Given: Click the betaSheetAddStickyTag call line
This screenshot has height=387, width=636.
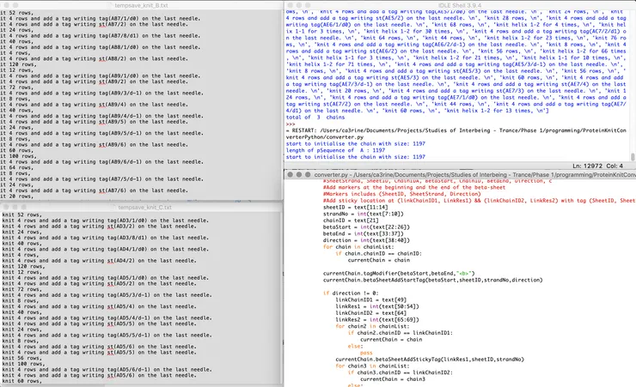Looking at the screenshot, I should tap(430, 359).
